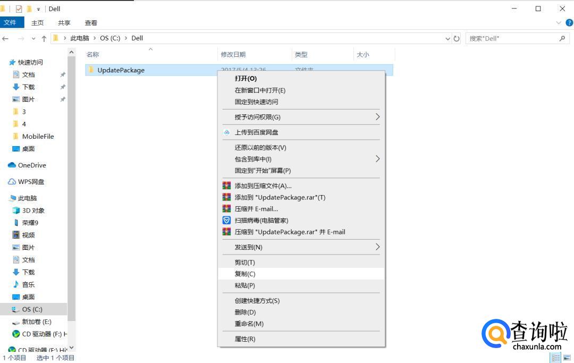The height and width of the screenshot is (363, 574).
Task: Select OS (C:) drive in sidebar
Action: [x=32, y=309]
